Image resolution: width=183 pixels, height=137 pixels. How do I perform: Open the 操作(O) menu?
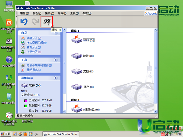49,13
